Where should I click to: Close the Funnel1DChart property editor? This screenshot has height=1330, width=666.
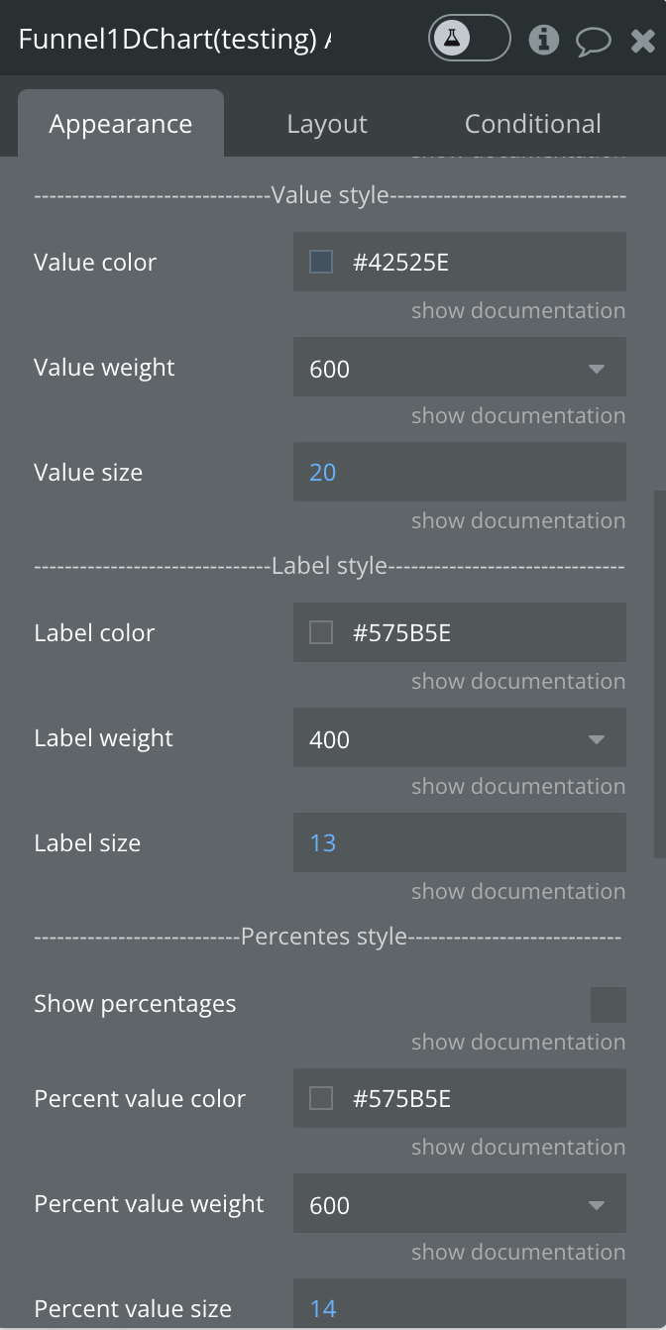pos(642,41)
